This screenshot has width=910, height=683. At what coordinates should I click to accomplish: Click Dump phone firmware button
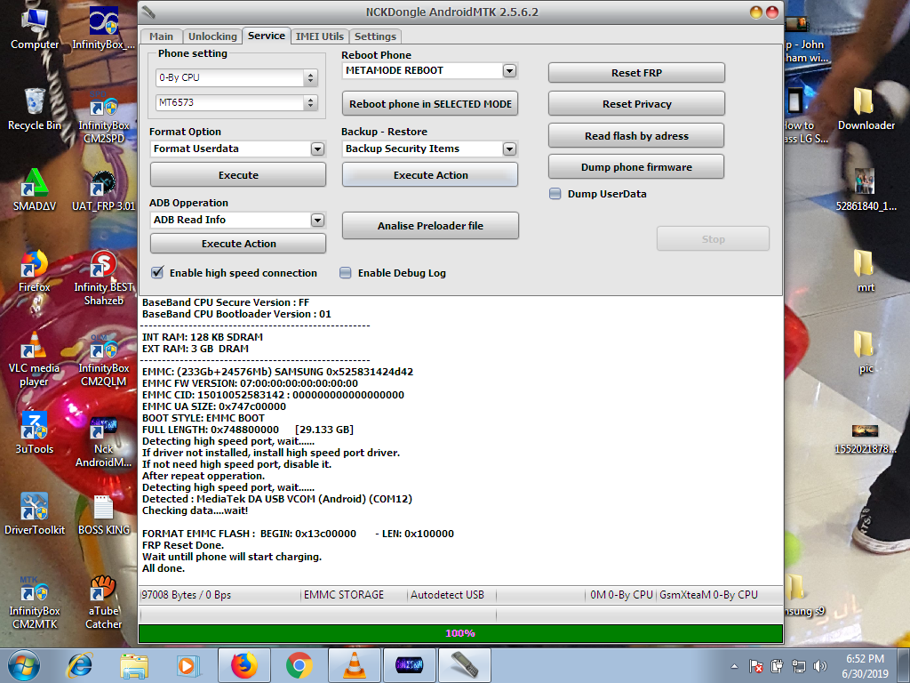click(x=636, y=166)
